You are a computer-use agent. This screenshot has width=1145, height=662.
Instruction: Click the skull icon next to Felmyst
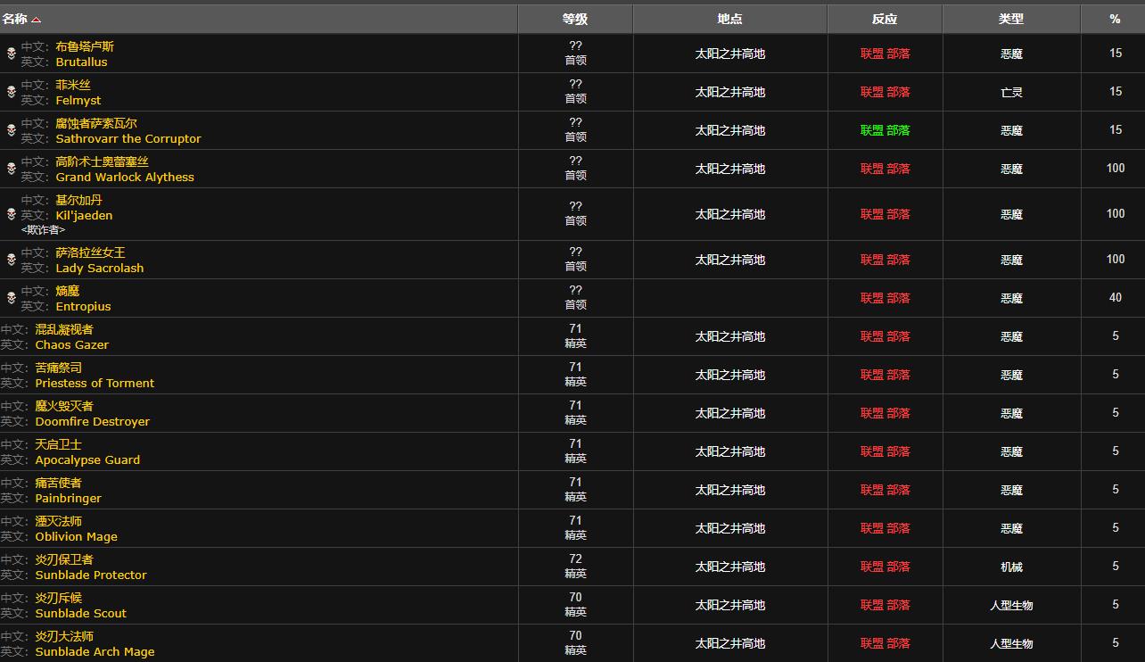pyautogui.click(x=11, y=92)
